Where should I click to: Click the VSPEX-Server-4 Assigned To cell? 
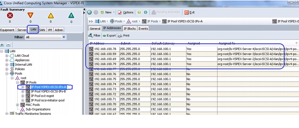[258, 49]
